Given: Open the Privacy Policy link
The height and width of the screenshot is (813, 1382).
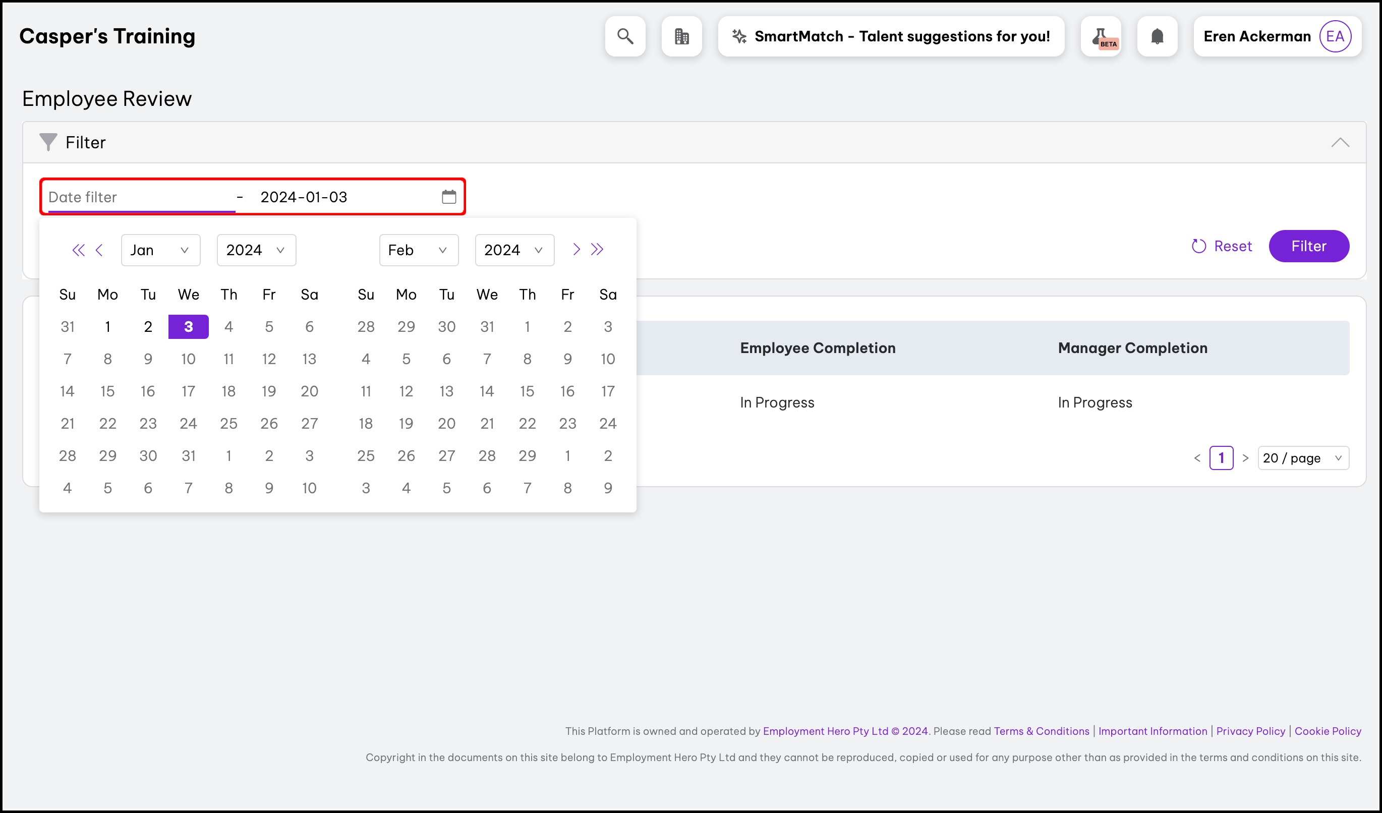Looking at the screenshot, I should 1250,731.
